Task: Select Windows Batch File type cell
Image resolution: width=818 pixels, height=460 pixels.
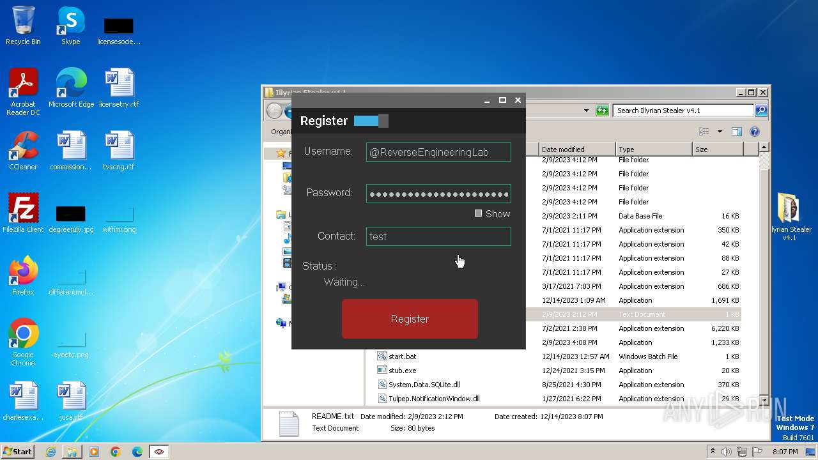Action: tap(648, 356)
